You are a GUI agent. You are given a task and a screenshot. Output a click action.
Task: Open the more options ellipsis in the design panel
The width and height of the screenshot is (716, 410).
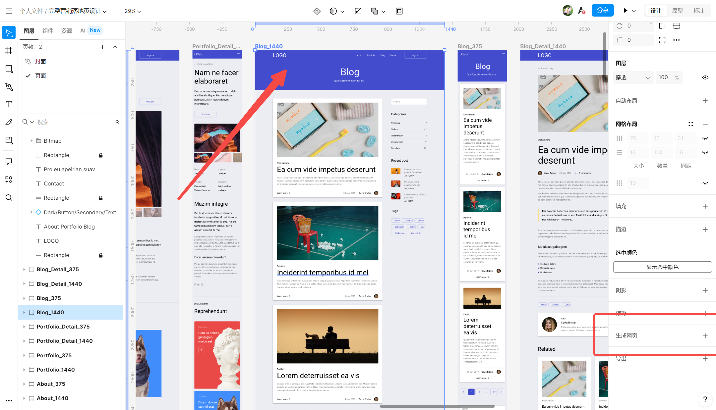[677, 40]
